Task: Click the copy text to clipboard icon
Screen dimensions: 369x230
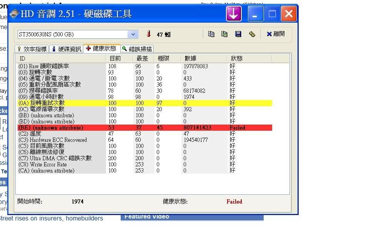Action: tap(211, 34)
